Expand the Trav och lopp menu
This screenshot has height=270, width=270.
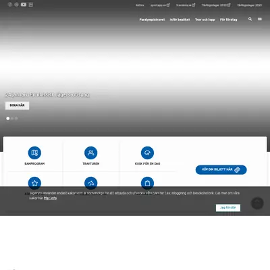click(205, 20)
